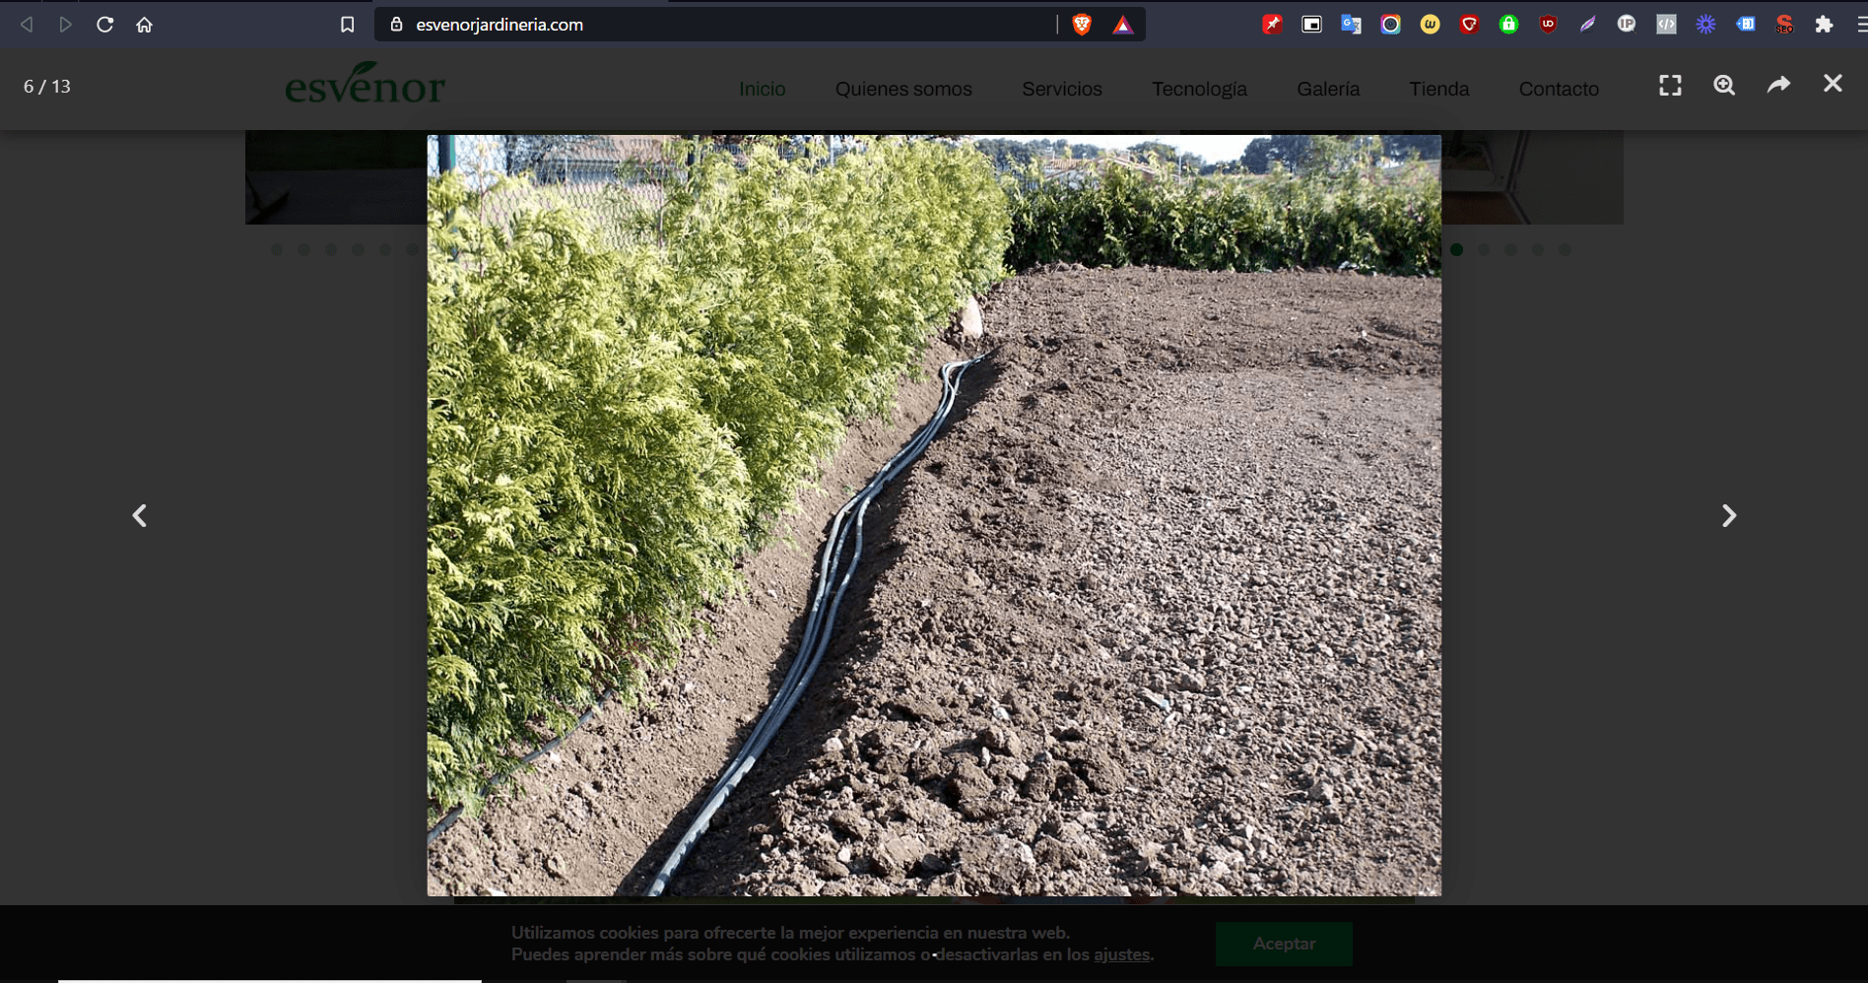Screen dimensions: 1868x983
Task: Open the Tienda menu item
Action: 1438,89
